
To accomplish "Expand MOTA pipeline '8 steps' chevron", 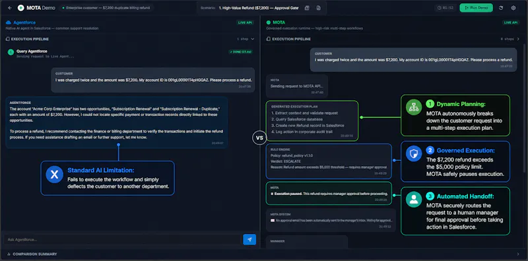I will pos(518,39).
